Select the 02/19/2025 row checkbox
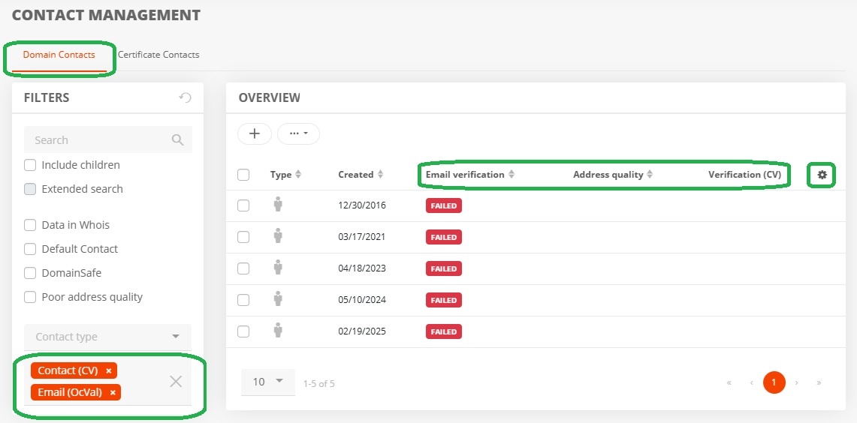857x423 pixels. [243, 331]
